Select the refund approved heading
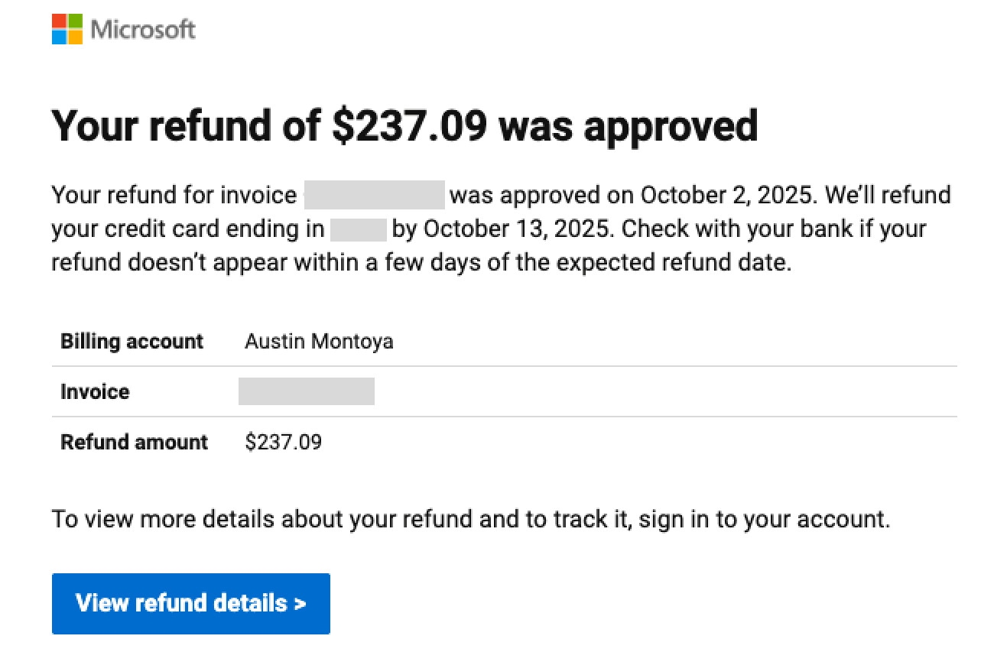994x665 pixels. click(404, 126)
